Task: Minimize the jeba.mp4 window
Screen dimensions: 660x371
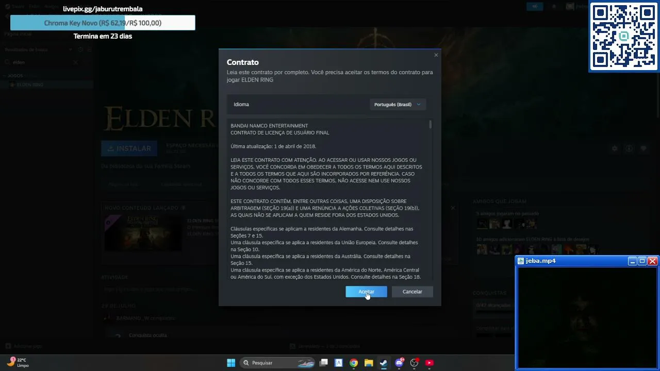Action: [632, 261]
